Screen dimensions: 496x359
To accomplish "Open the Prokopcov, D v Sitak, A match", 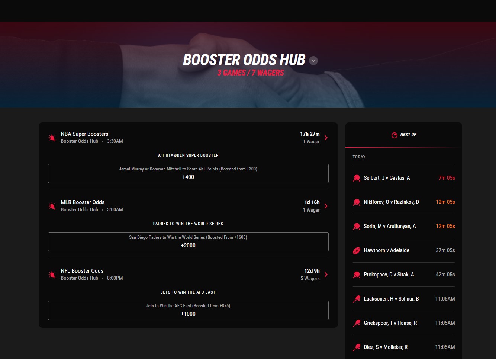I will (404, 275).
